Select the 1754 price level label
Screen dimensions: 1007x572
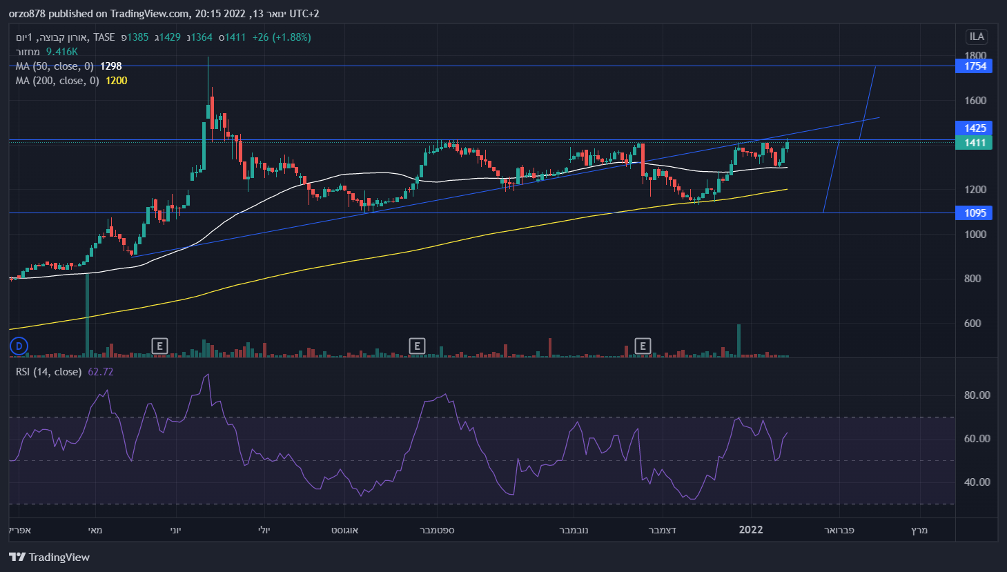974,66
